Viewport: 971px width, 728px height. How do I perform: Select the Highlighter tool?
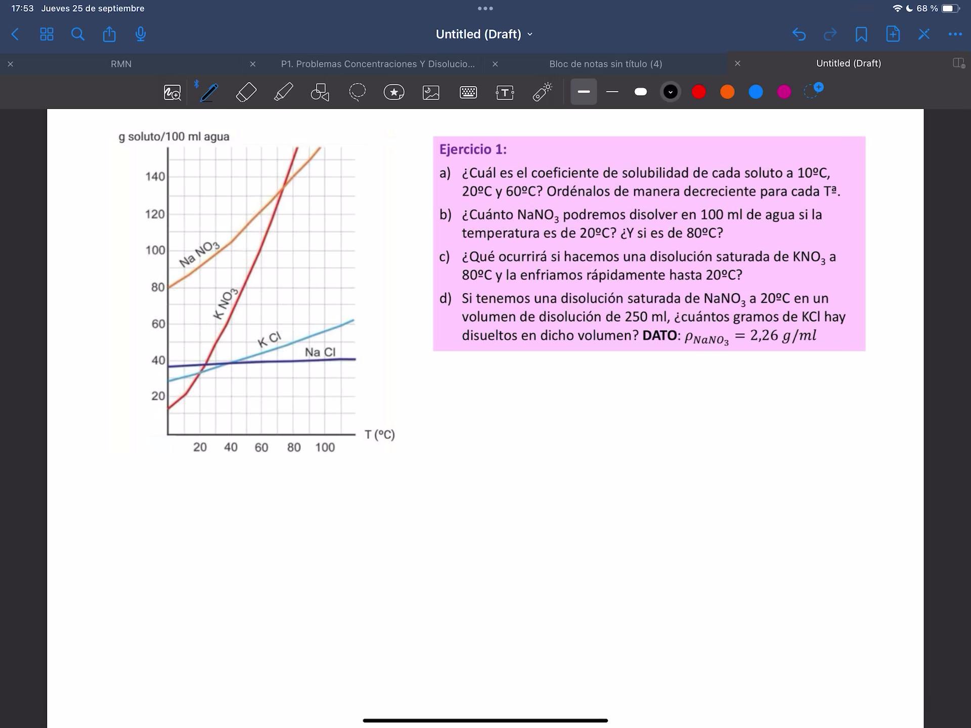coord(283,92)
